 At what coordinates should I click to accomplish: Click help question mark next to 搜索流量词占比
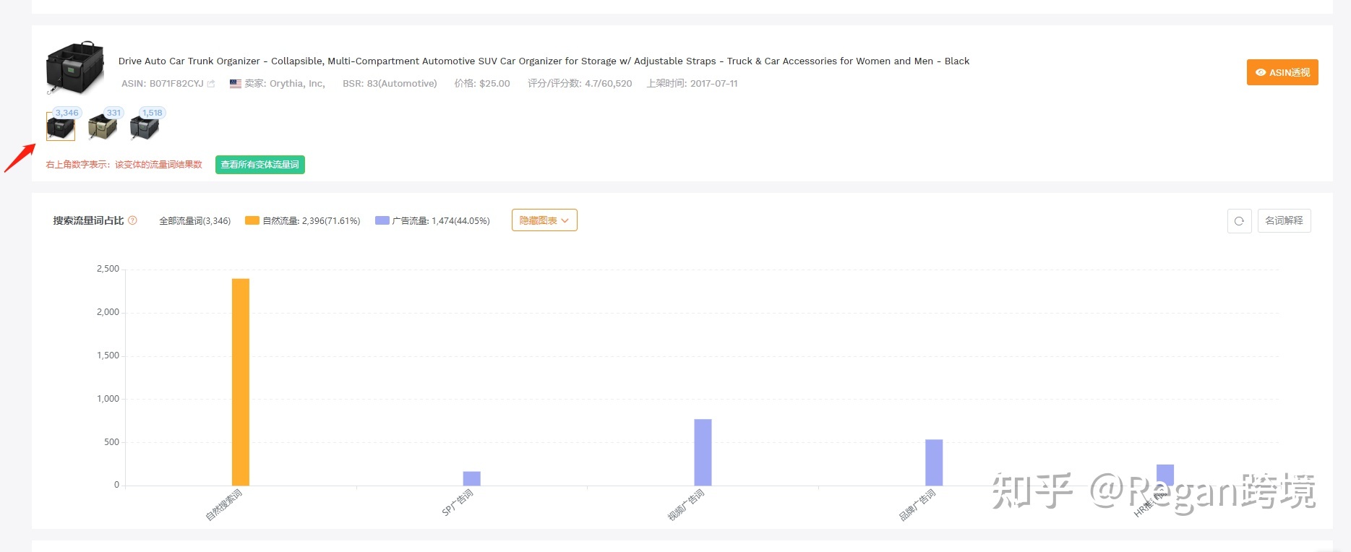click(x=132, y=220)
